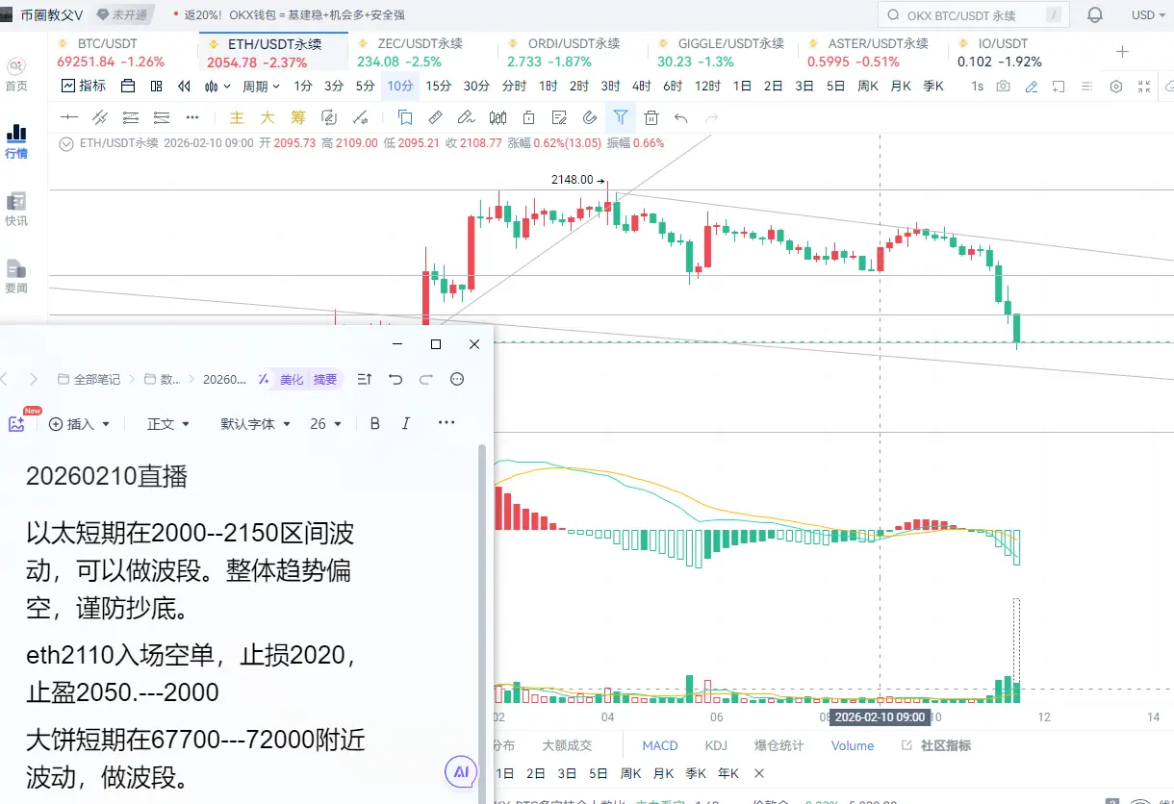Screen dimensions: 1174x804
Task: Switch to the KDJ indicator tab
Action: point(716,745)
